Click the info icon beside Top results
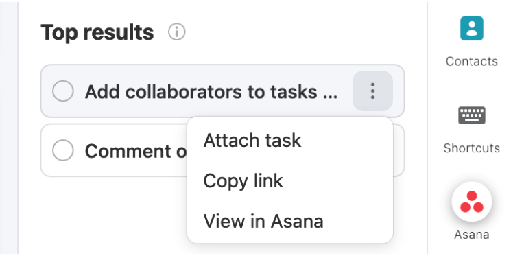 click(x=176, y=32)
